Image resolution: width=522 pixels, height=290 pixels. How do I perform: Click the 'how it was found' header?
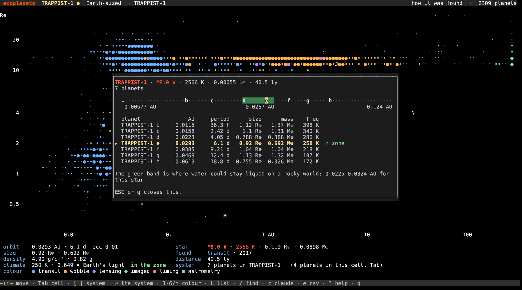click(x=437, y=3)
